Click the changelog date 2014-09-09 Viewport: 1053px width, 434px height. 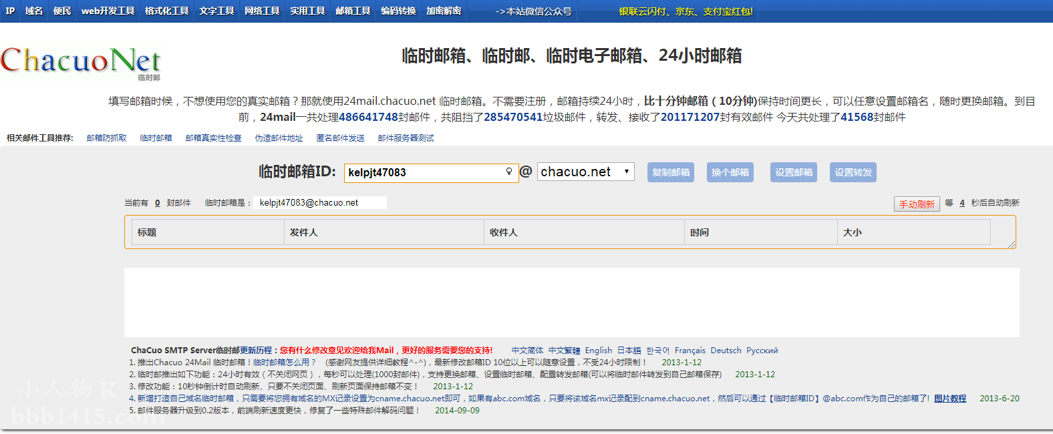click(x=457, y=411)
